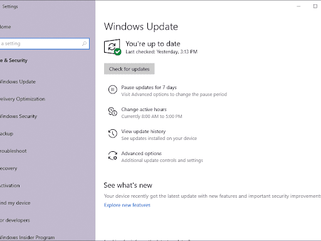Minimize the Settings window
This screenshot has height=241, width=321.
(298, 6)
